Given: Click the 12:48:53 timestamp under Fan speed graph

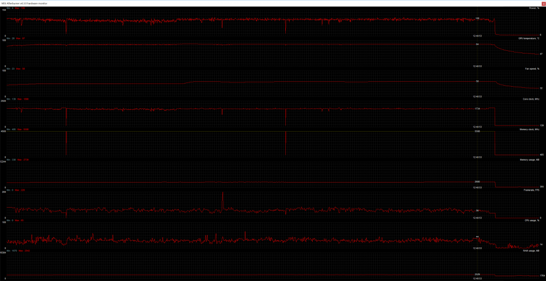Looking at the screenshot, I should click(x=477, y=96).
